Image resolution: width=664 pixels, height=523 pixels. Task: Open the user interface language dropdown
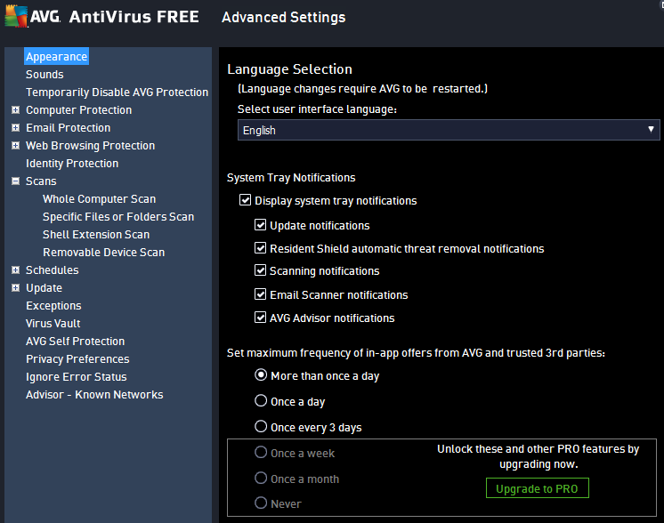[x=449, y=130]
